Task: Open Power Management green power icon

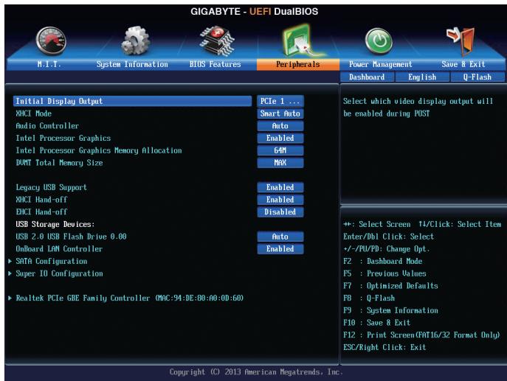Action: pos(379,41)
